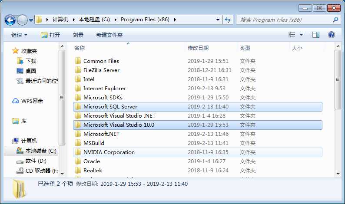The image size is (345, 204).
Task: Select the Internet Explorer folder name
Action: coord(105,89)
